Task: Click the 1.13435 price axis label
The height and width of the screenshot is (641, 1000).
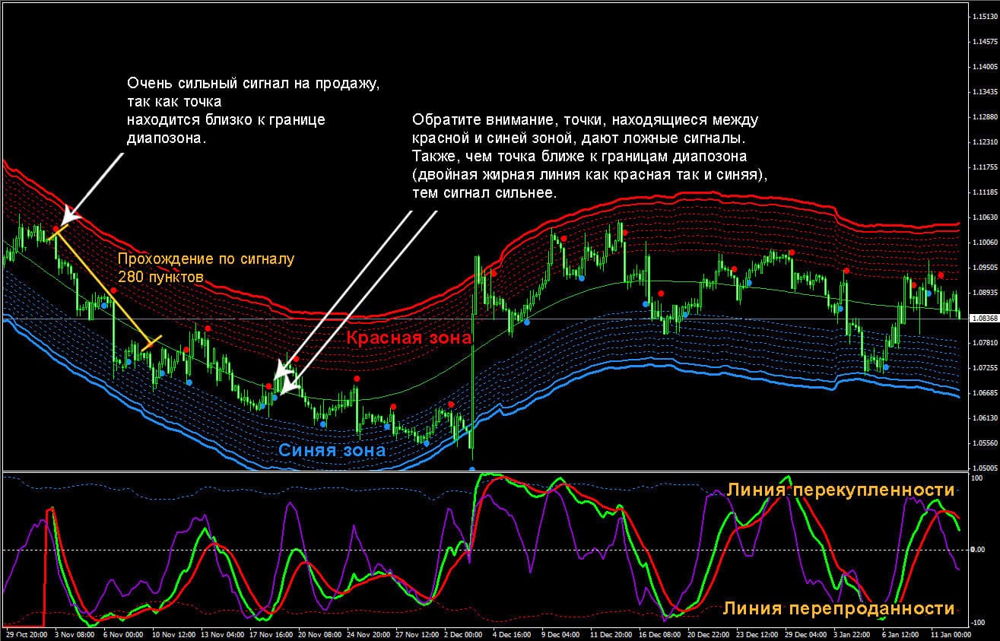Action: point(984,92)
